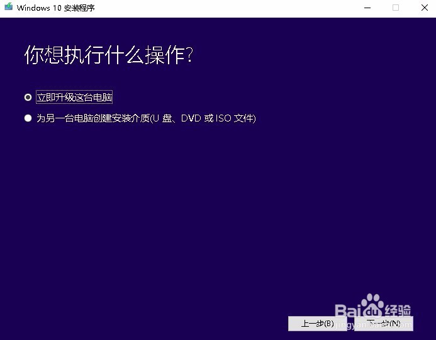Select the 立即升级这台电脑 radio button
The height and width of the screenshot is (340, 436).
(28, 98)
